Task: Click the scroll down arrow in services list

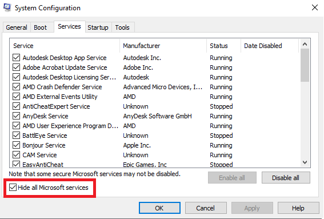Action: 305,162
